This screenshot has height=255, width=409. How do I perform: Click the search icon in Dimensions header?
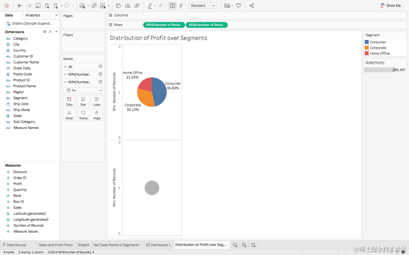50,32
